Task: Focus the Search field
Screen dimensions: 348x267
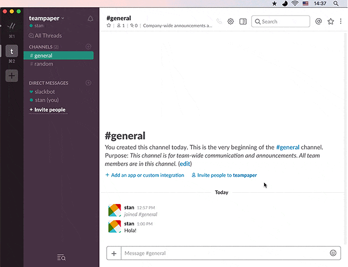Action: tap(281, 21)
